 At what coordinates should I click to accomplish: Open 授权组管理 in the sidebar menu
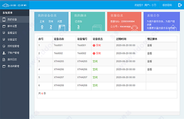(x=14, y=46)
